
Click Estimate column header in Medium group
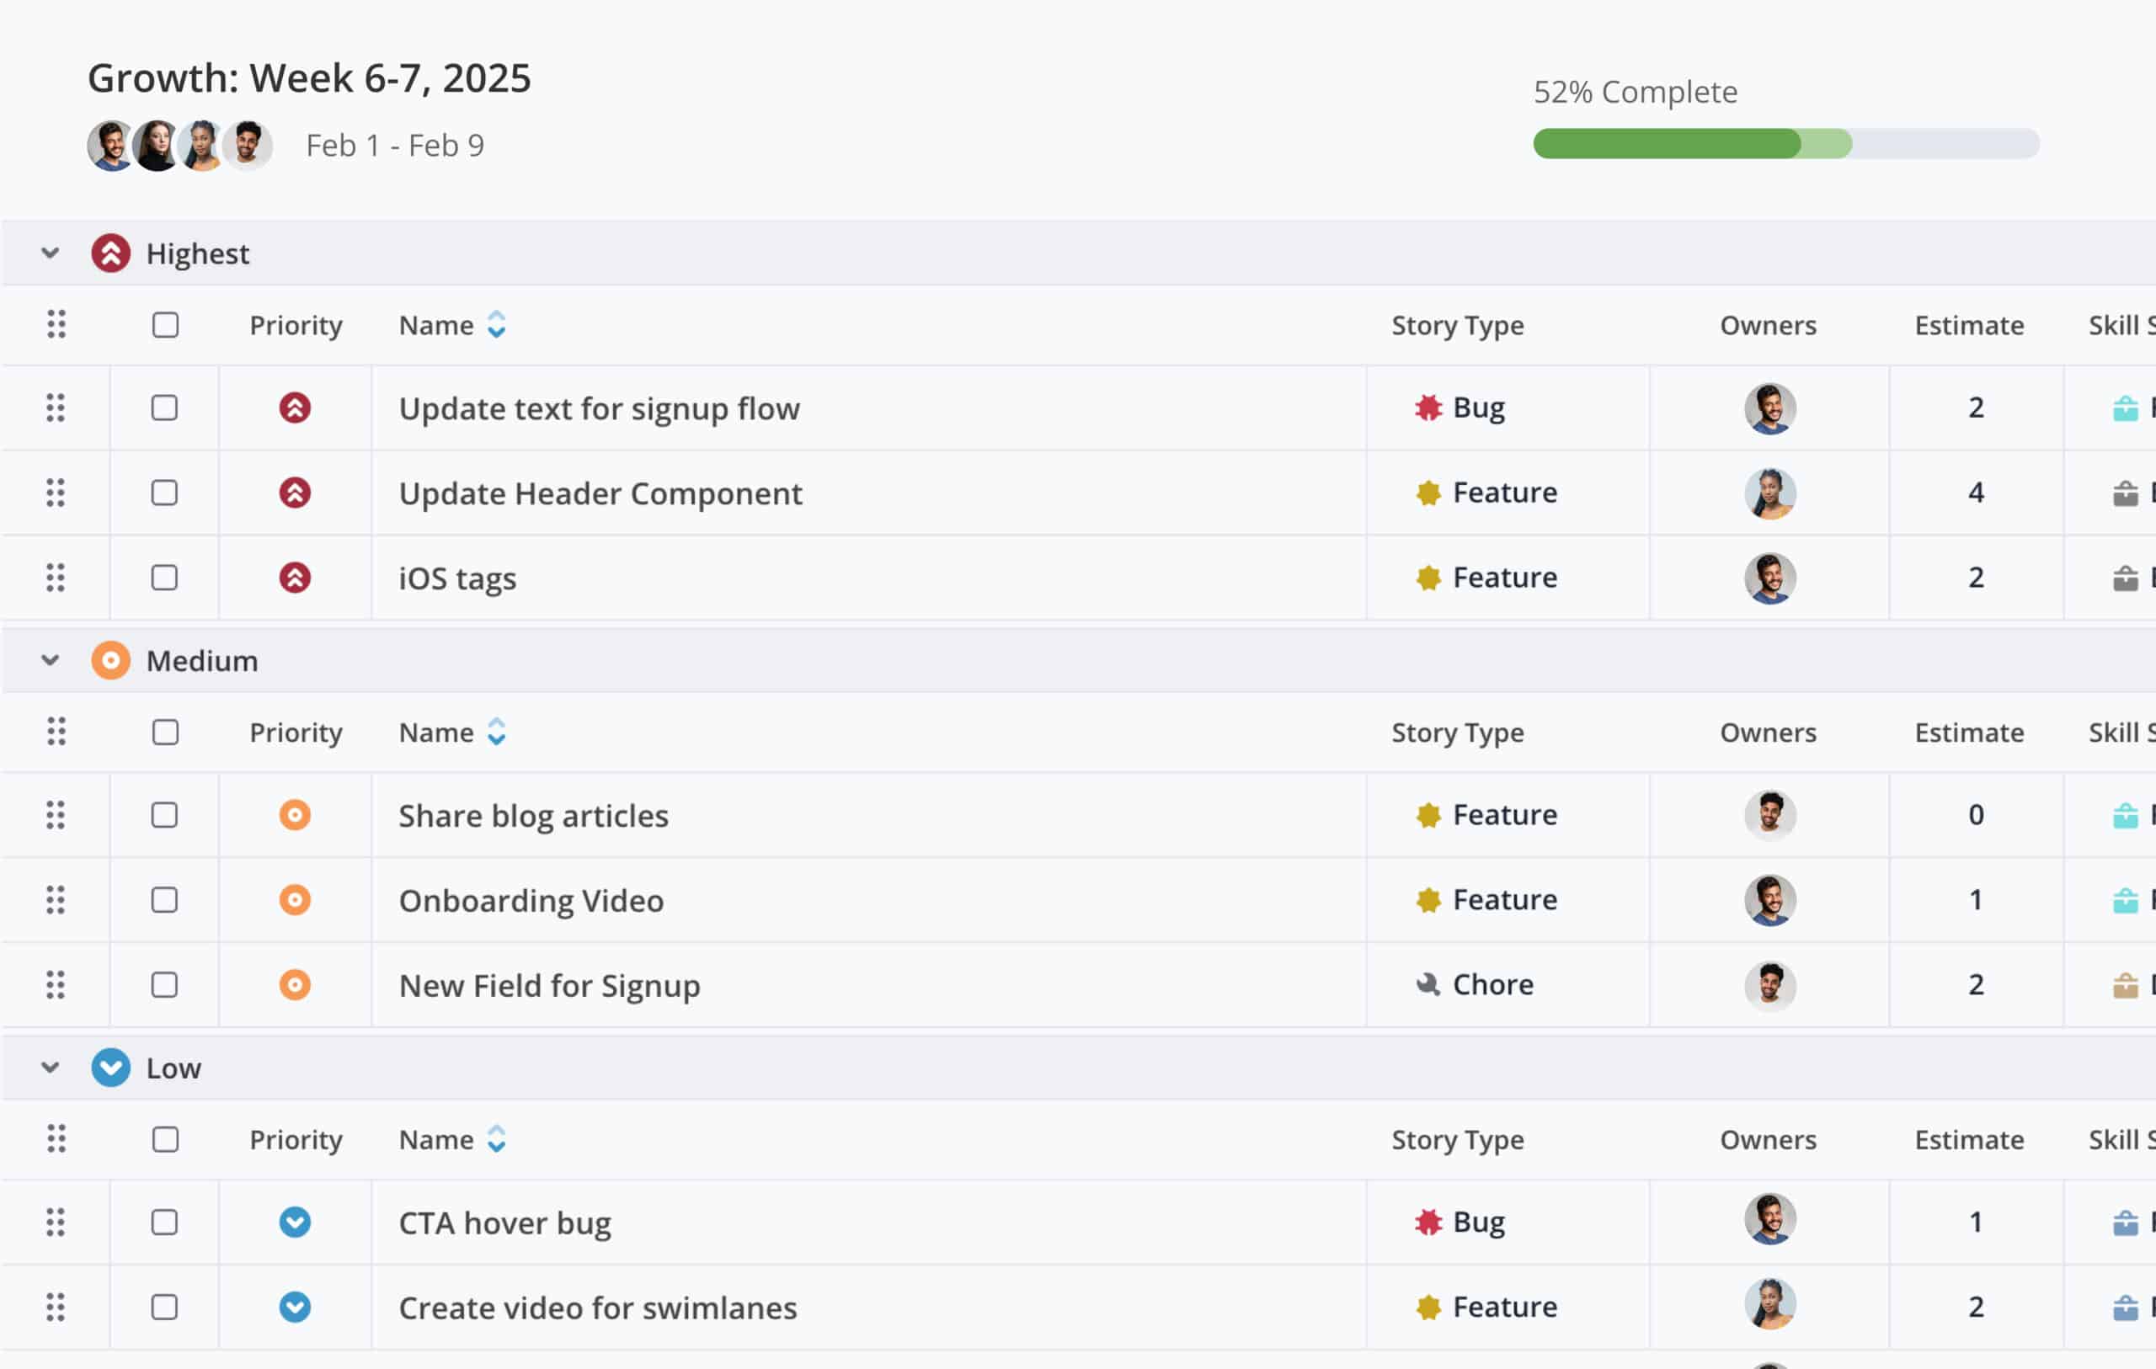pyautogui.click(x=1968, y=732)
